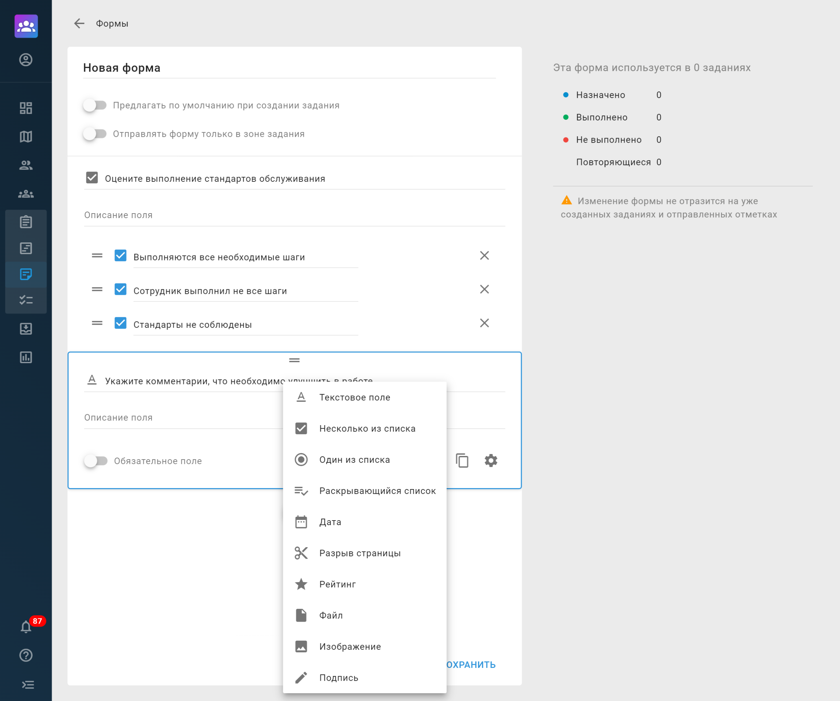Edit option text 'Стандарты не соблюдены'
840x701 pixels.
(245, 324)
